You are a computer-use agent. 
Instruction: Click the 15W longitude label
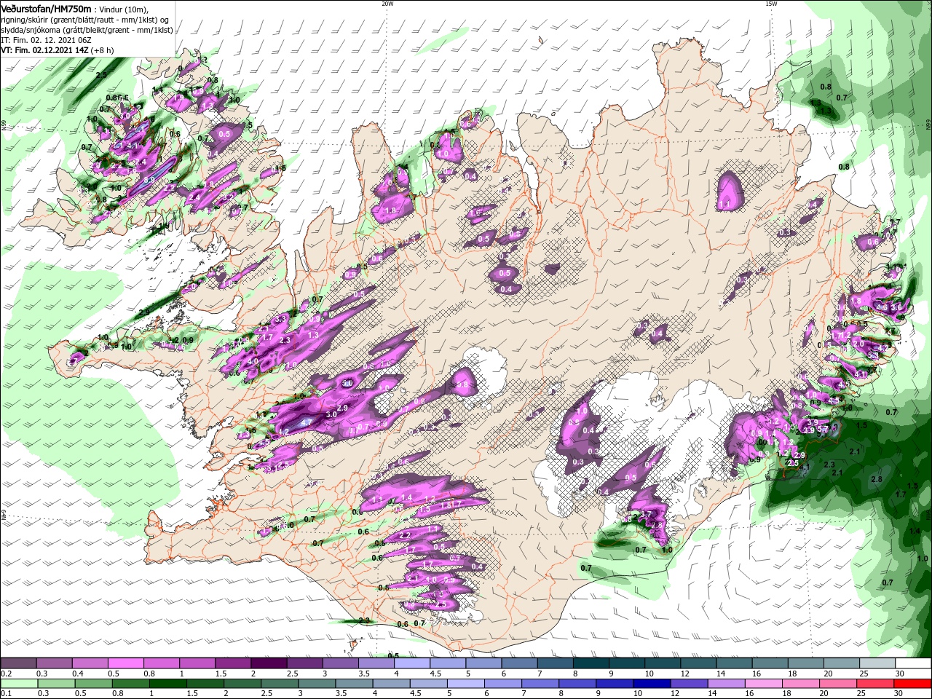[770, 4]
